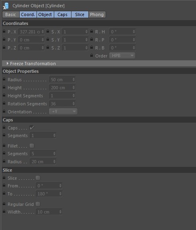Open the Orientation +Y dropdown
The width and height of the screenshot is (196, 230).
click(63, 111)
